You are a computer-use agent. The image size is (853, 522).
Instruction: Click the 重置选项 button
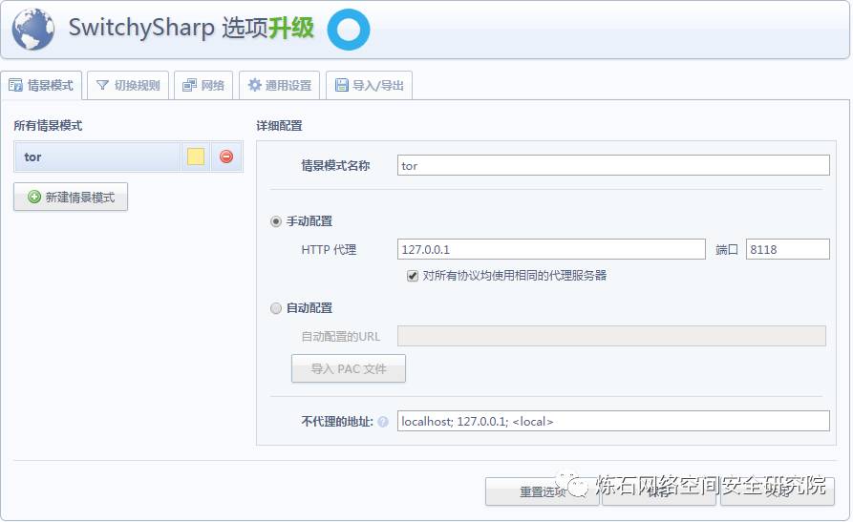pyautogui.click(x=543, y=491)
